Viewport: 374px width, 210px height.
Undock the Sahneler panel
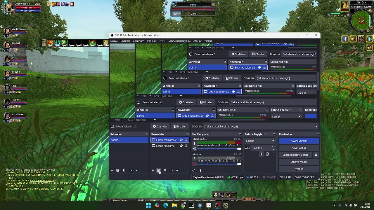tap(147, 134)
